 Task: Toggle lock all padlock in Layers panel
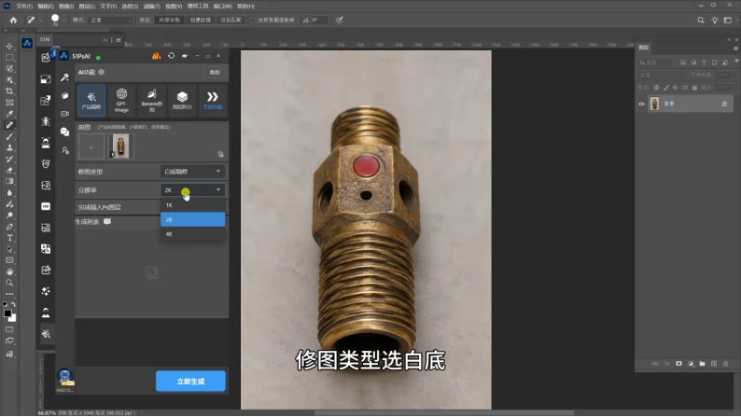[694, 88]
